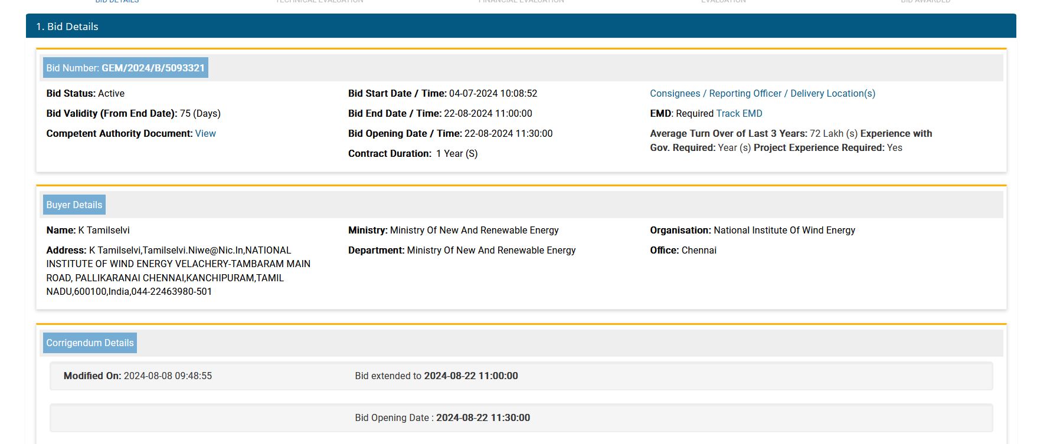Select the Buyer Details section label
This screenshot has height=444, width=1037.
74,205
